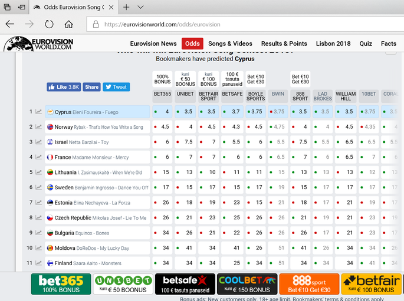The width and height of the screenshot is (404, 301).
Task: Click the Israel Netta Barzilai - Toy entry
Action: (x=97, y=142)
